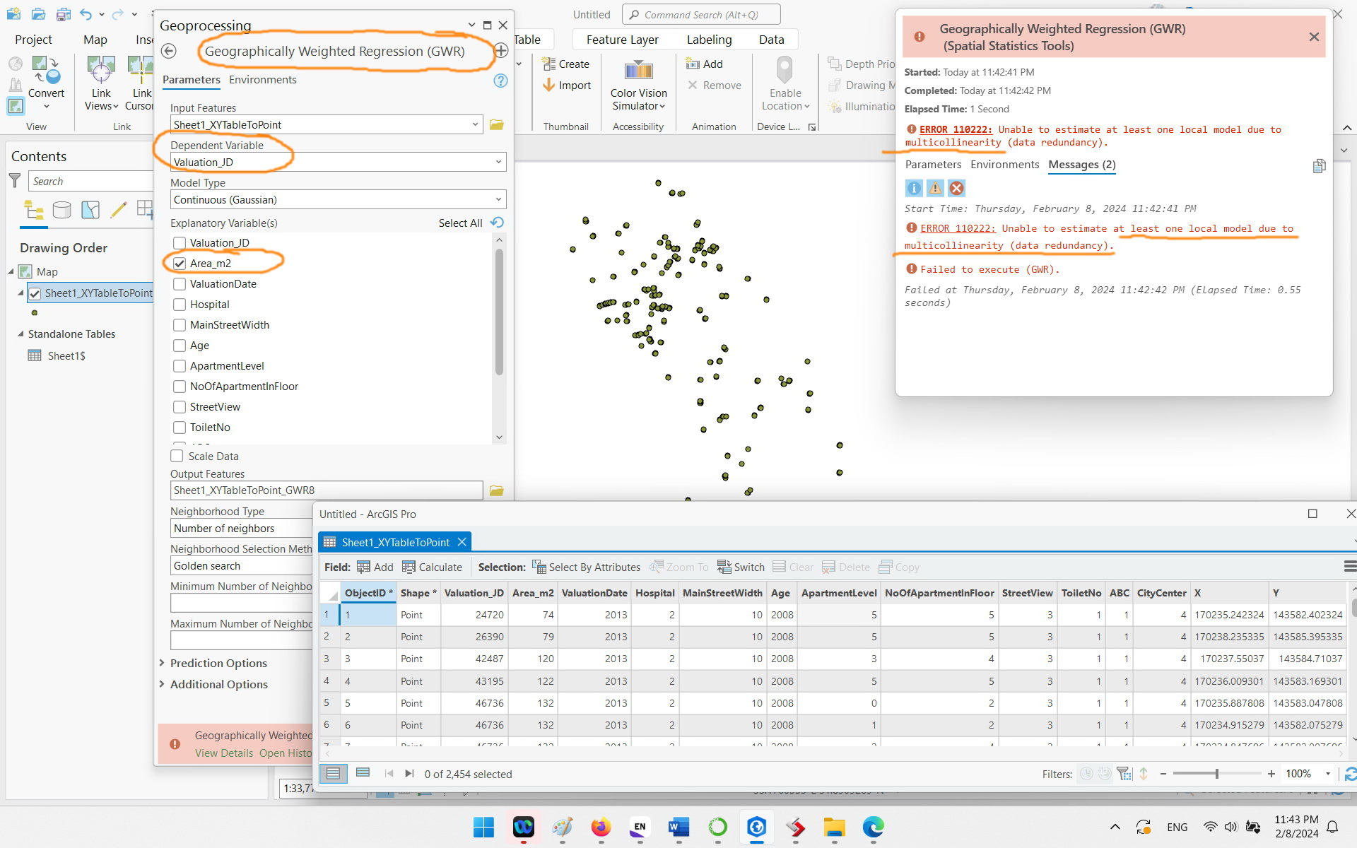The width and height of the screenshot is (1357, 848).
Task: Uncheck the Area_m2 explanatory variable
Action: [x=180, y=263]
